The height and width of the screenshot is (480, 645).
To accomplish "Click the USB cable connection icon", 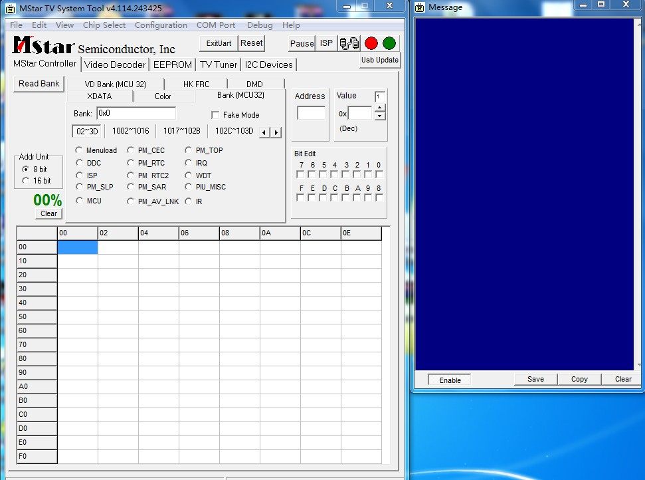I will 349,43.
